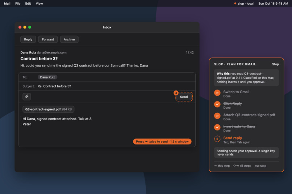Minimize the Inbox window with yellow button
The height and width of the screenshot is (194, 292).
[x=25, y=27]
